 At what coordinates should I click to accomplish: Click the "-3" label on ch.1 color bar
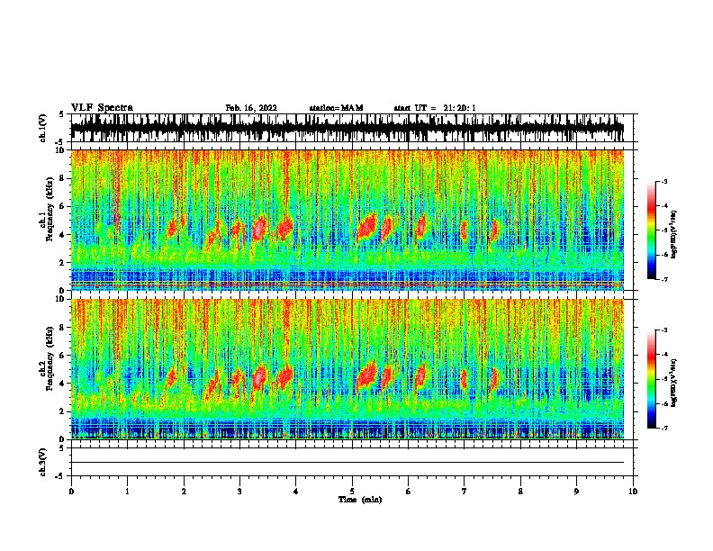[663, 181]
